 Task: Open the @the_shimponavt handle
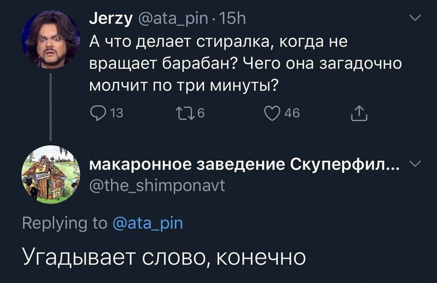coord(157,186)
